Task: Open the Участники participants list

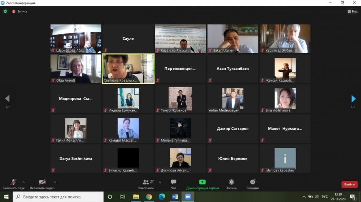Action: [x=146, y=184]
